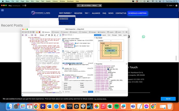Collapse the Properties section
The image size is (179, 111).
(x=95, y=64)
